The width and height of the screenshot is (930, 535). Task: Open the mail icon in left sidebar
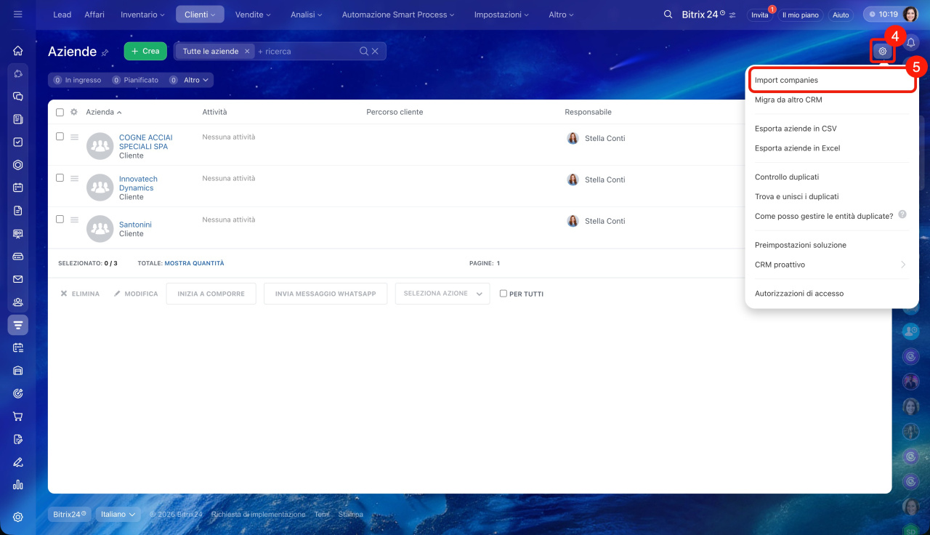tap(18, 279)
